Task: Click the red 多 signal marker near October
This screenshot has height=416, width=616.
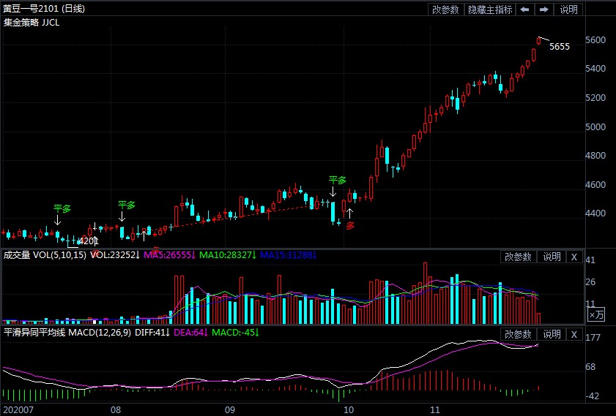Action: [350, 225]
